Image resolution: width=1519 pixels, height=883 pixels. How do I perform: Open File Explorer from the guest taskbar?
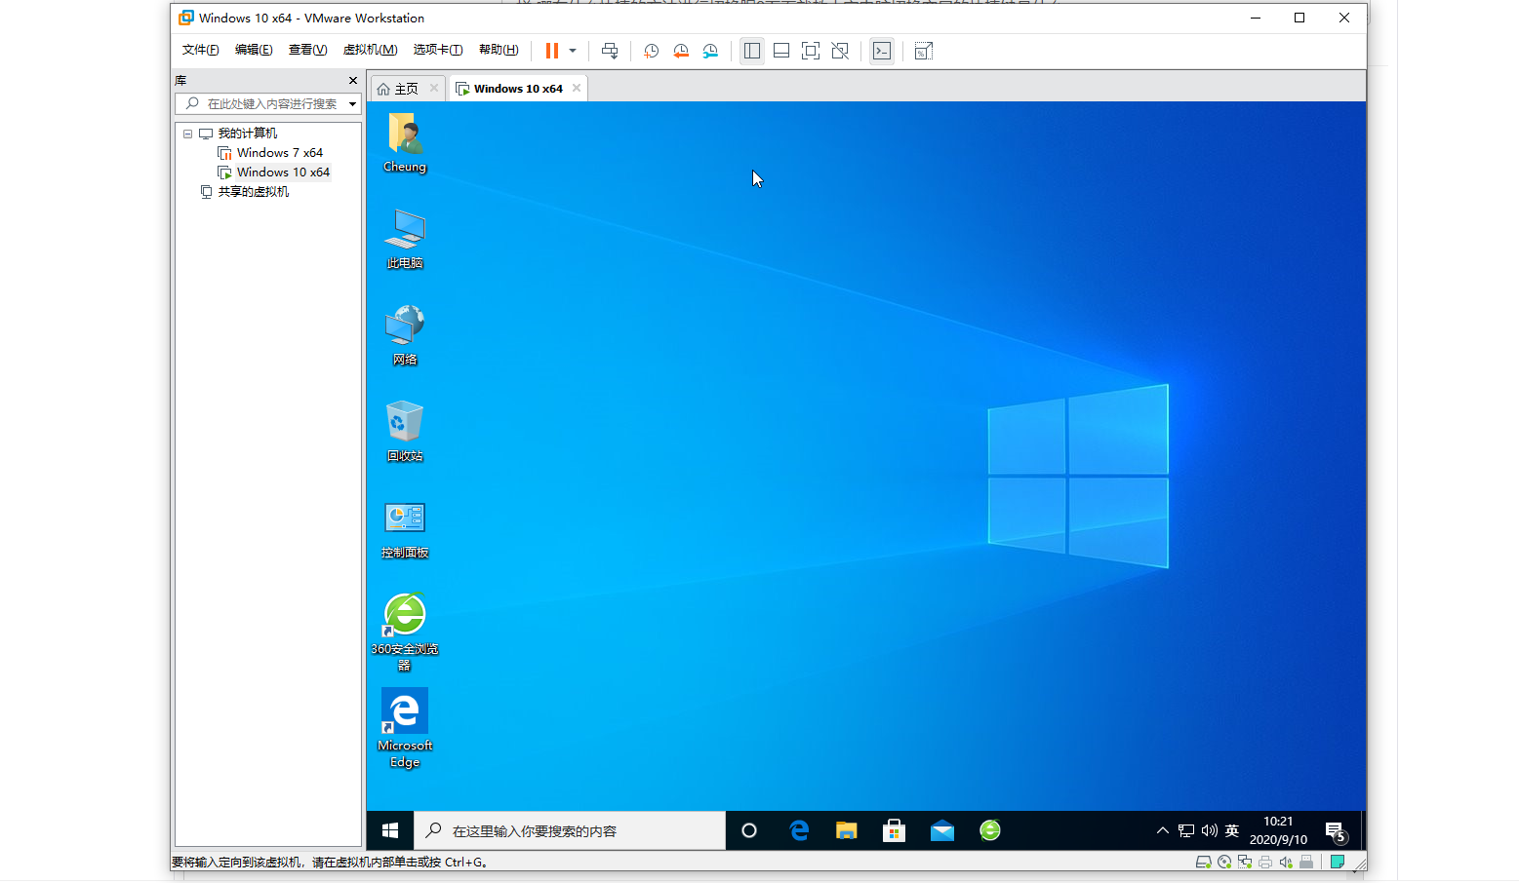(847, 830)
